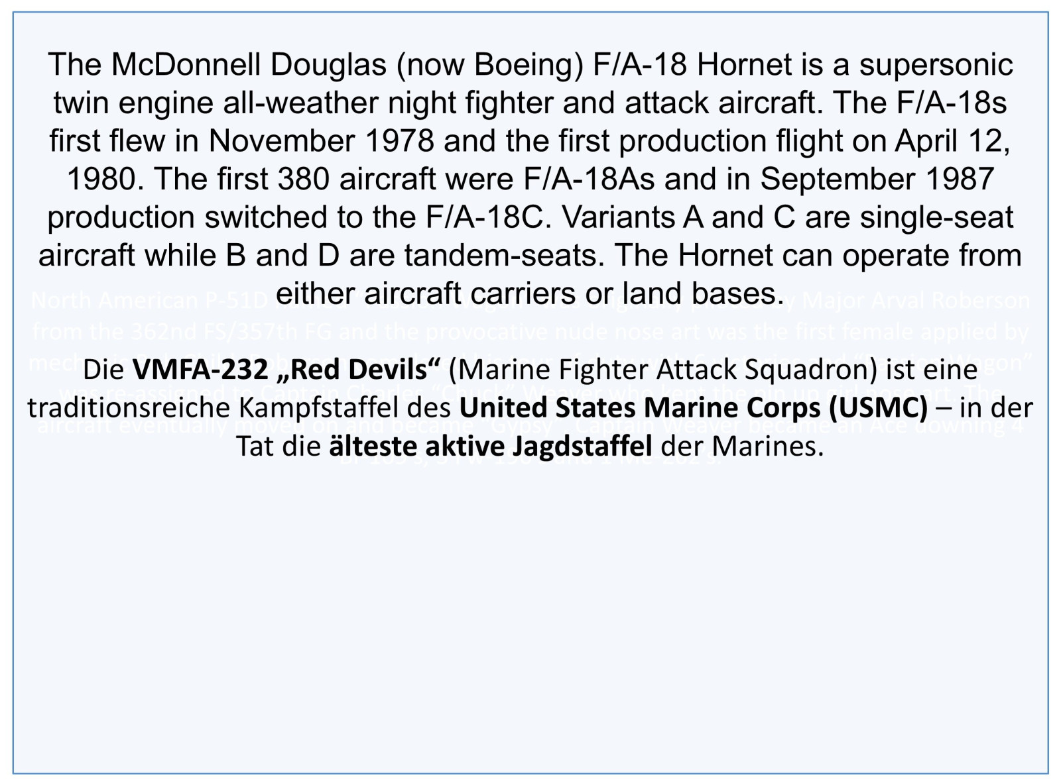Click the word "supersonic" in the paragraph
This screenshot has width=1061, height=781.
coord(936,64)
